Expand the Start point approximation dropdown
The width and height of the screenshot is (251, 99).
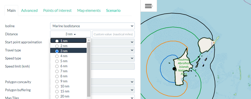coord(113,42)
